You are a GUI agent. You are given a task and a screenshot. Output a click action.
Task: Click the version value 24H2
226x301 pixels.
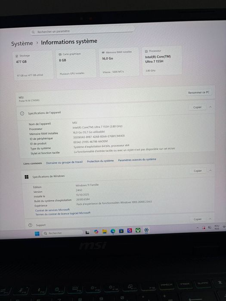coord(79,190)
